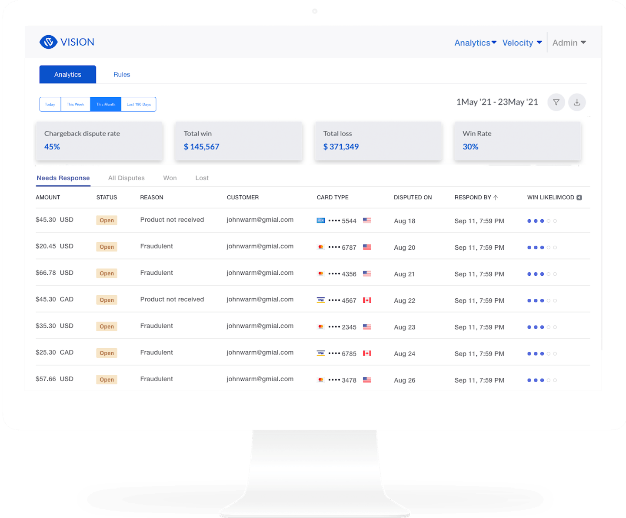This screenshot has height=518, width=626.
Task: Open the Admin dropdown menu
Action: pyautogui.click(x=569, y=43)
